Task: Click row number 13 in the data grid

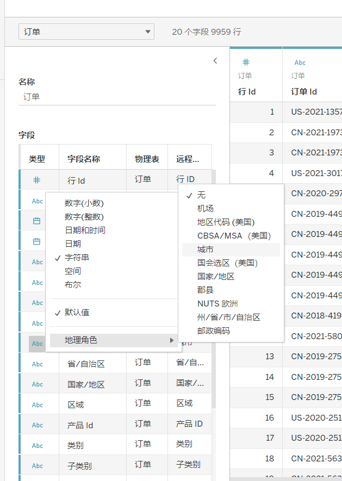Action: [270, 357]
